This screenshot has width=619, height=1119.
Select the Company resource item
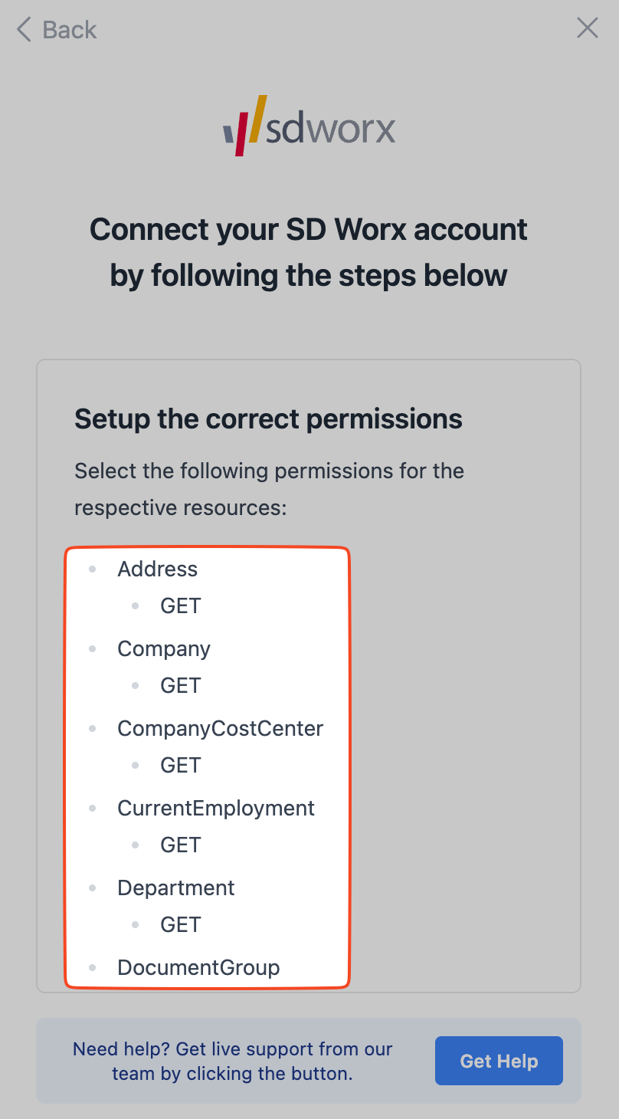coord(163,648)
